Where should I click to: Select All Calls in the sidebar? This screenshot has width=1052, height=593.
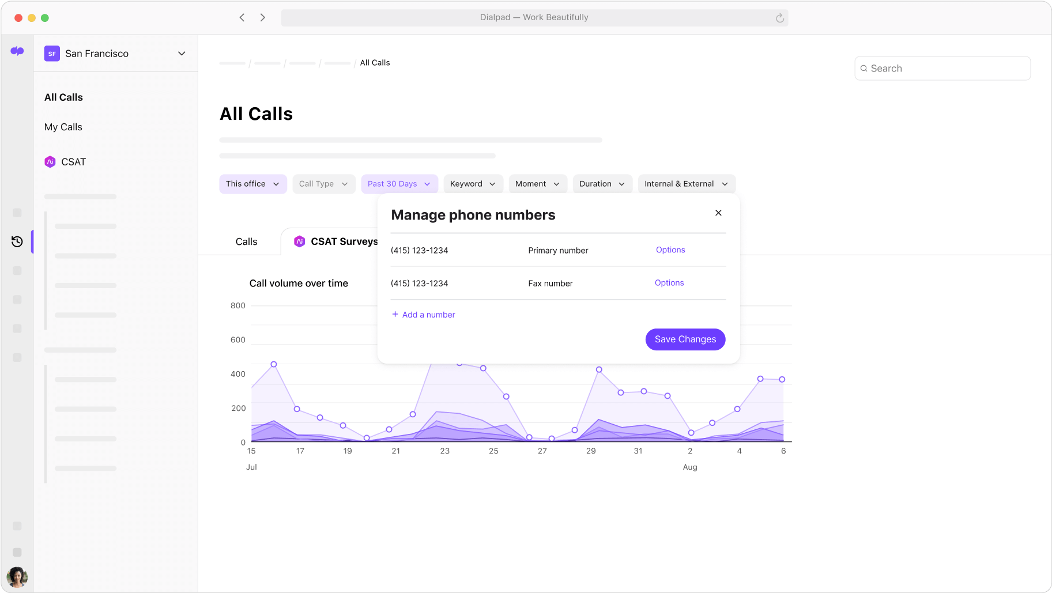point(63,97)
